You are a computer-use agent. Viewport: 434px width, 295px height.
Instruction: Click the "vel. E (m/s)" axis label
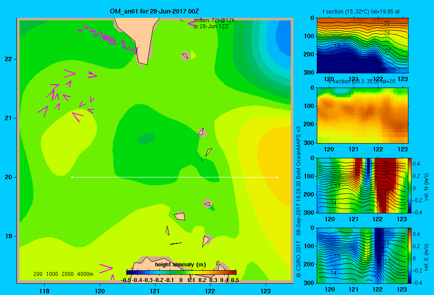pyautogui.click(x=427, y=257)
